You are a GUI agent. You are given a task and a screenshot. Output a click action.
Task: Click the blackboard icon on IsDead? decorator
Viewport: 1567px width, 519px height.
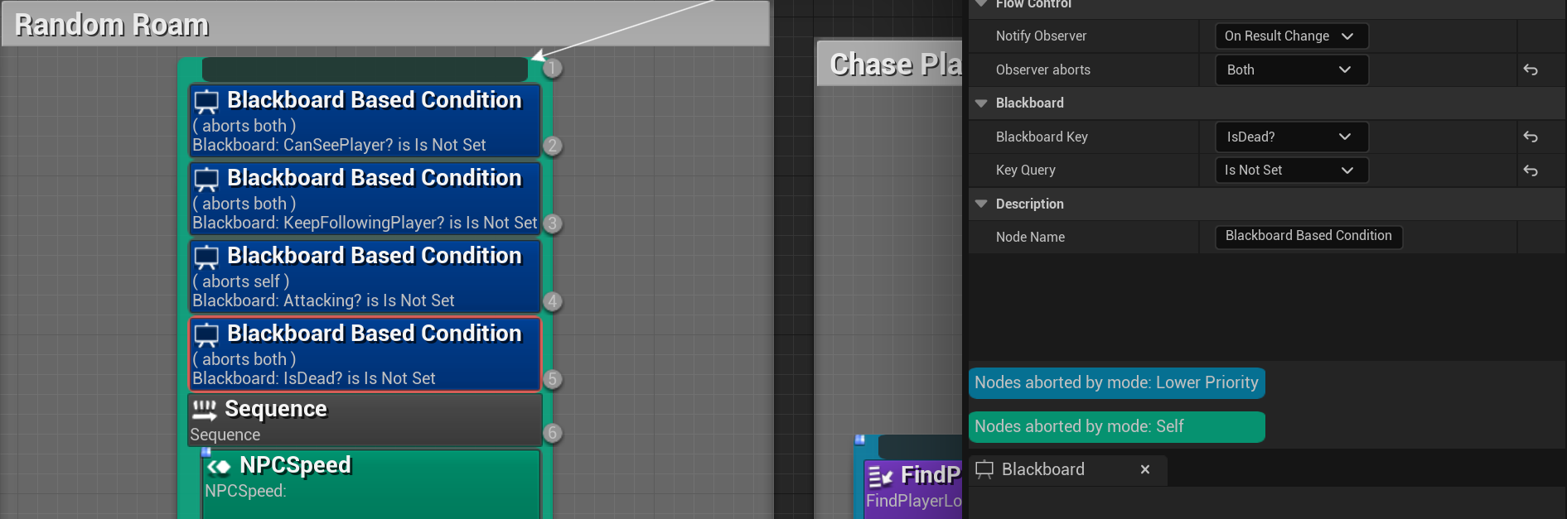click(x=206, y=335)
